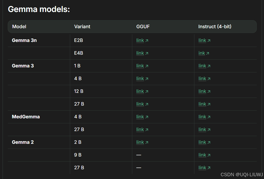The width and height of the screenshot is (264, 179).
Task: Click the Gemma models: heading
Action: 39,9
